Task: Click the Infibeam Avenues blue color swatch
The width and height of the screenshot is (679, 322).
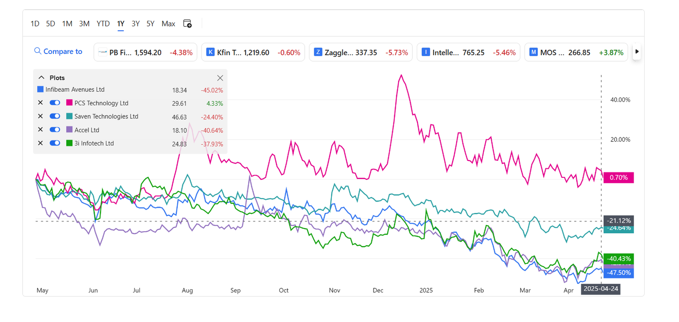Action: coord(40,90)
